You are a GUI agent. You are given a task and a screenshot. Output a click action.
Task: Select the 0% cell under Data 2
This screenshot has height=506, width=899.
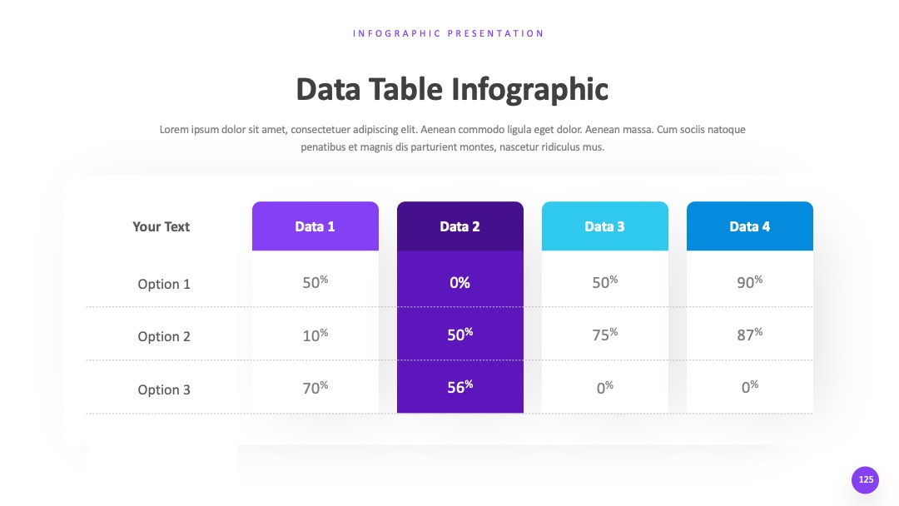coord(459,282)
